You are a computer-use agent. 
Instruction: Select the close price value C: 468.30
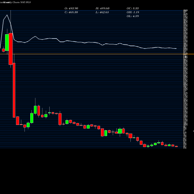coord(71,12)
